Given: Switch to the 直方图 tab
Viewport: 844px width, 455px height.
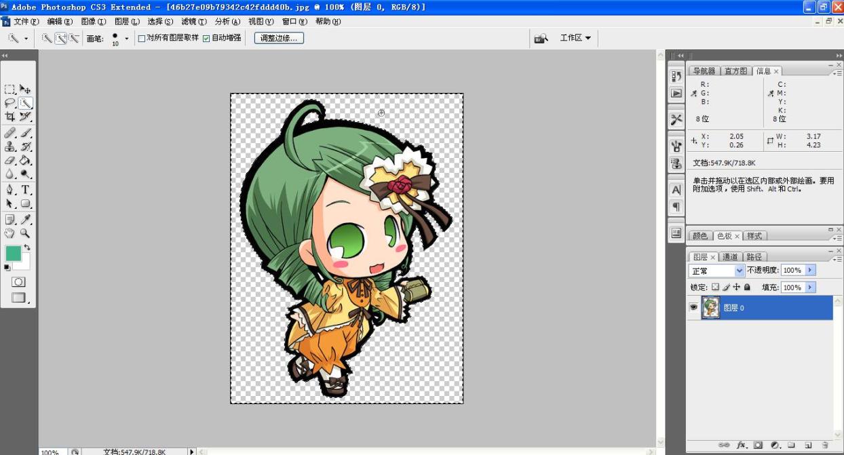Looking at the screenshot, I should pos(735,71).
